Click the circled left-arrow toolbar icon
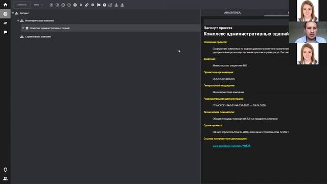The height and width of the screenshot is (184, 327). (x=63, y=5)
